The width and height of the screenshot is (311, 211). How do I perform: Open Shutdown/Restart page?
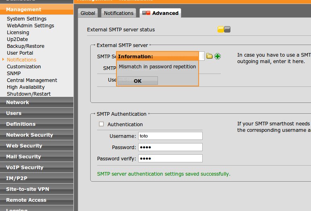29,94
